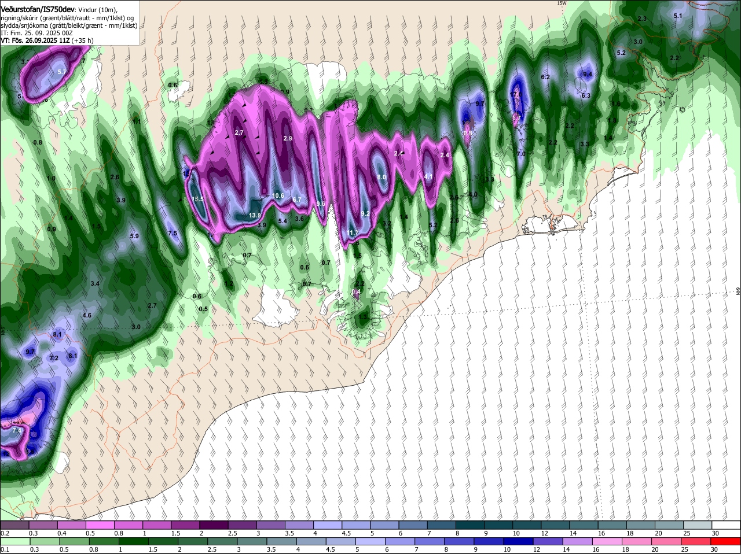Click the 8.0 precipitation value on the map
Viewport: 741px width, 554px height.
381,177
